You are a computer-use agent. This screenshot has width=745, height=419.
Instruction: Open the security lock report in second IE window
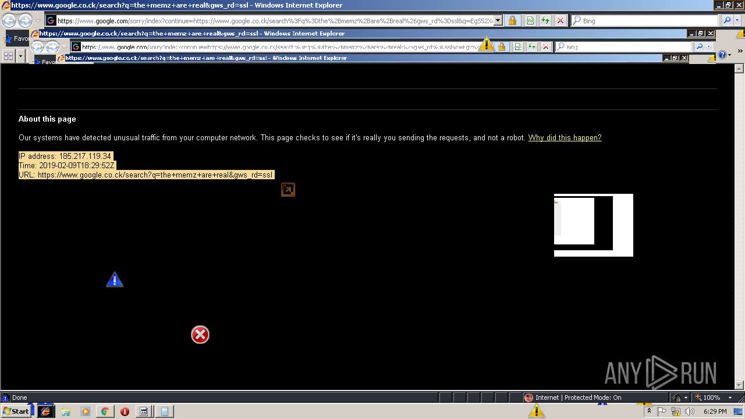[x=501, y=47]
